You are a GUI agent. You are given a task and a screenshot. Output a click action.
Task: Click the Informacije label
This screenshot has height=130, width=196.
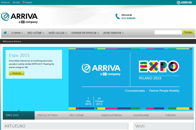[x=127, y=15]
